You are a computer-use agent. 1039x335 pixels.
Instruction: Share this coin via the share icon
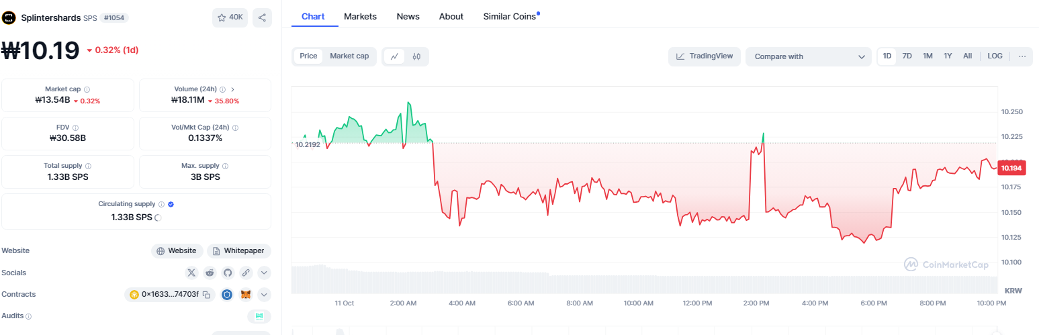pyautogui.click(x=262, y=17)
